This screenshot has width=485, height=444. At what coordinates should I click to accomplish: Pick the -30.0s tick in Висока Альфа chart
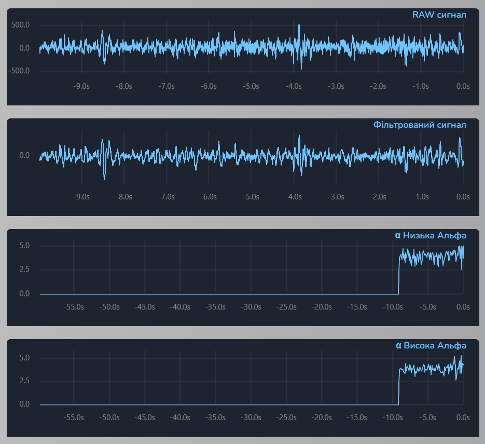[251, 418]
